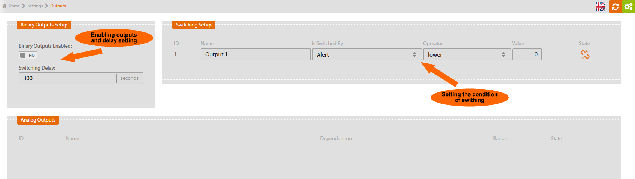
Task: Open the green gears settings icon
Action: [x=628, y=7]
